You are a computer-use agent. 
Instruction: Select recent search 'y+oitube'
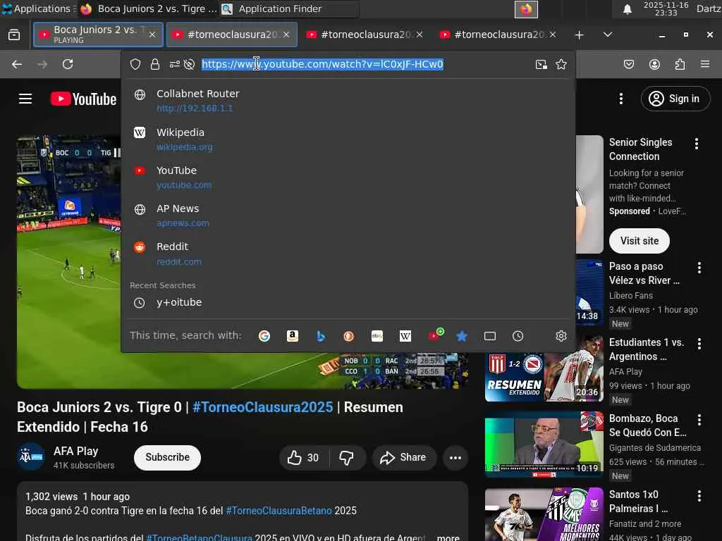[348, 303]
